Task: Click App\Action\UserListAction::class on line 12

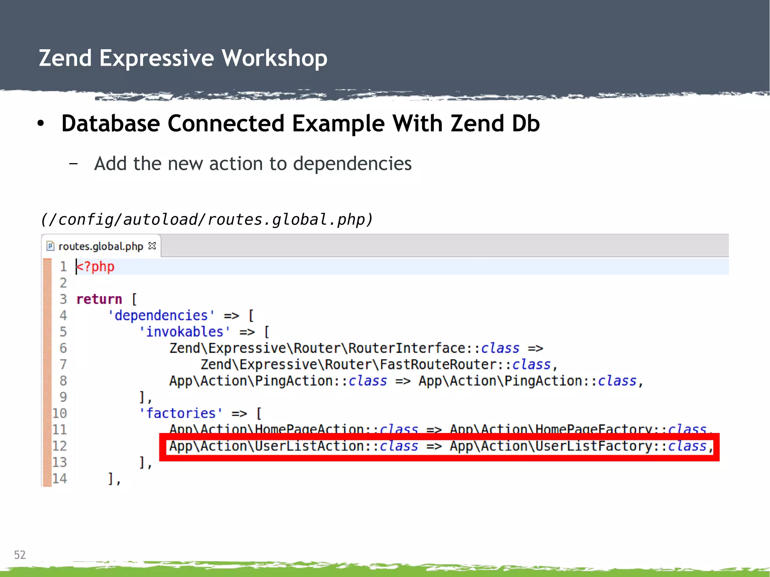Action: pos(294,446)
